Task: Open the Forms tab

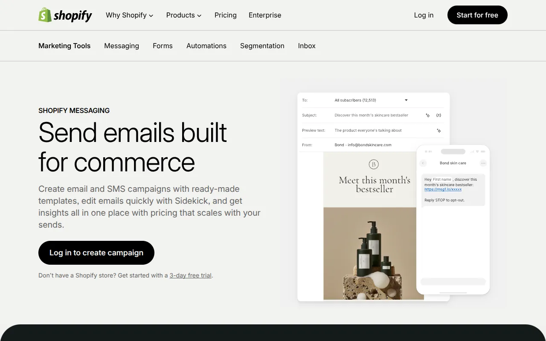Action: coord(163,46)
